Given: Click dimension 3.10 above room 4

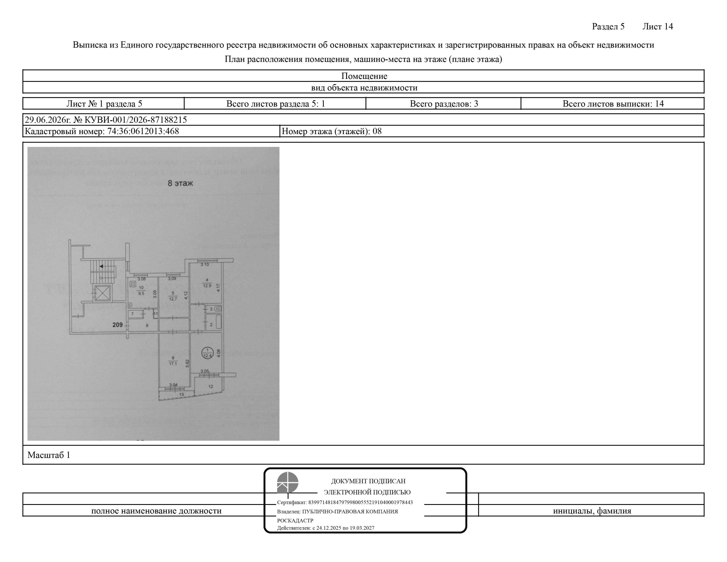Looking at the screenshot, I should (205, 265).
